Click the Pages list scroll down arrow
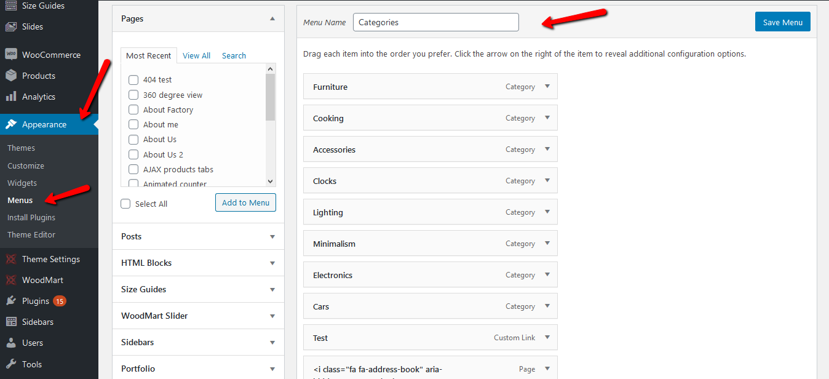 (271, 182)
